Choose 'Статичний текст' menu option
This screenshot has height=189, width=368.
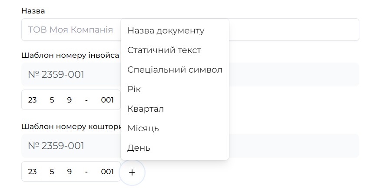[164, 50]
